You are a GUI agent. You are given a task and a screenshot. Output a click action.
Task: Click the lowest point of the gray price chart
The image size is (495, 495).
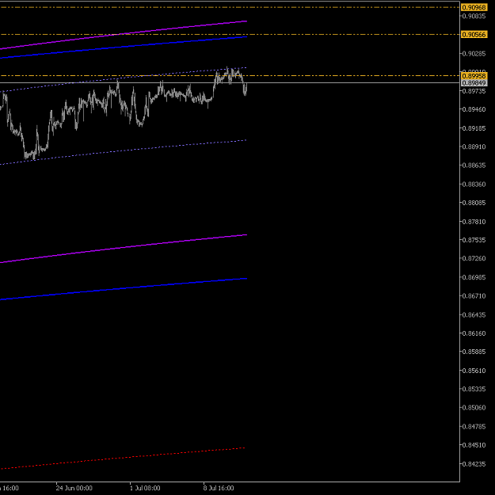pyautogui.click(x=34, y=158)
